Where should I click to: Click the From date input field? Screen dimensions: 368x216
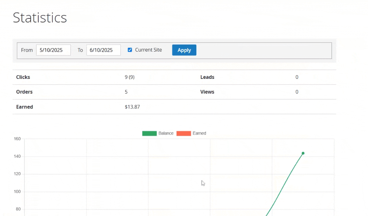point(53,50)
